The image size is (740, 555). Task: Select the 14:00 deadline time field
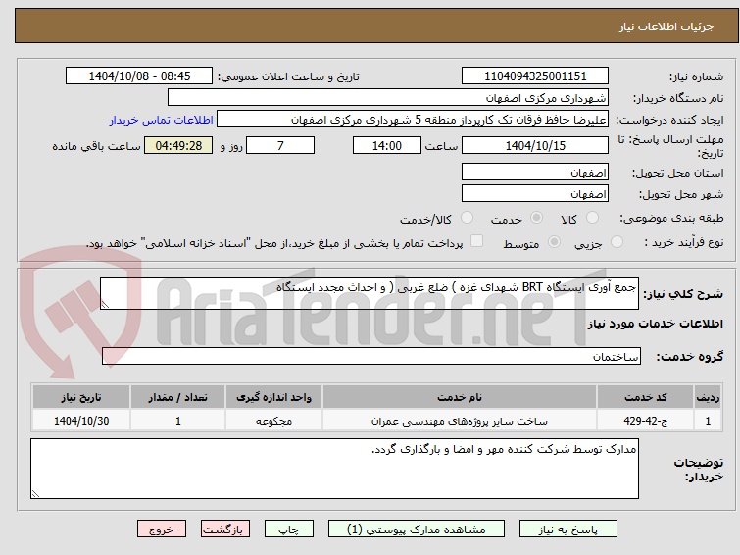pos(386,145)
